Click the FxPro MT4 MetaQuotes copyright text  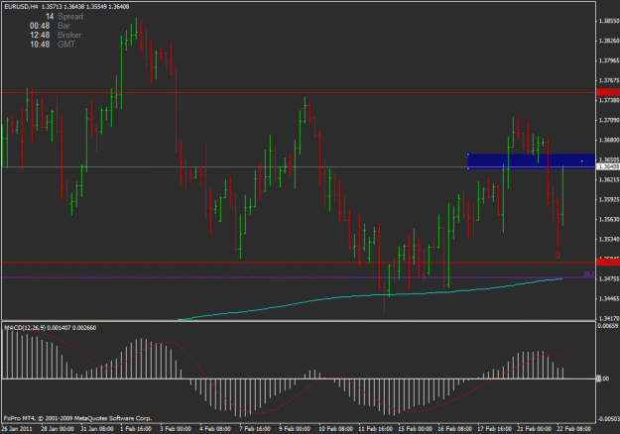(x=78, y=418)
